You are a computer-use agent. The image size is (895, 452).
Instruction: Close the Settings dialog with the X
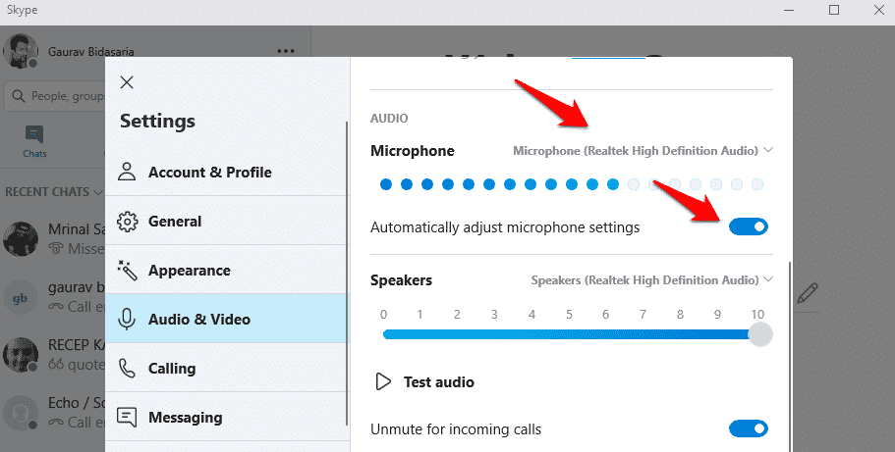(127, 82)
